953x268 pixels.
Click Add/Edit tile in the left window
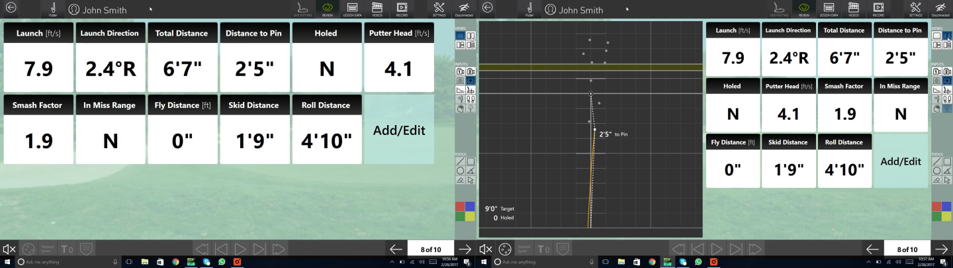pyautogui.click(x=399, y=130)
